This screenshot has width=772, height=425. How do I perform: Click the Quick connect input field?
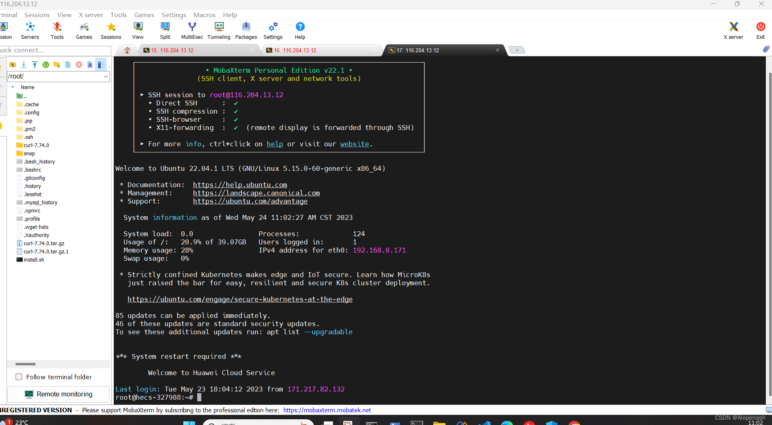click(55, 50)
